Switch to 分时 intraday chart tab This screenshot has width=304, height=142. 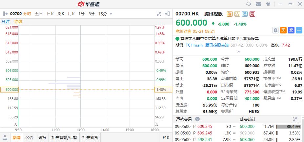pyautogui.click(x=27, y=14)
